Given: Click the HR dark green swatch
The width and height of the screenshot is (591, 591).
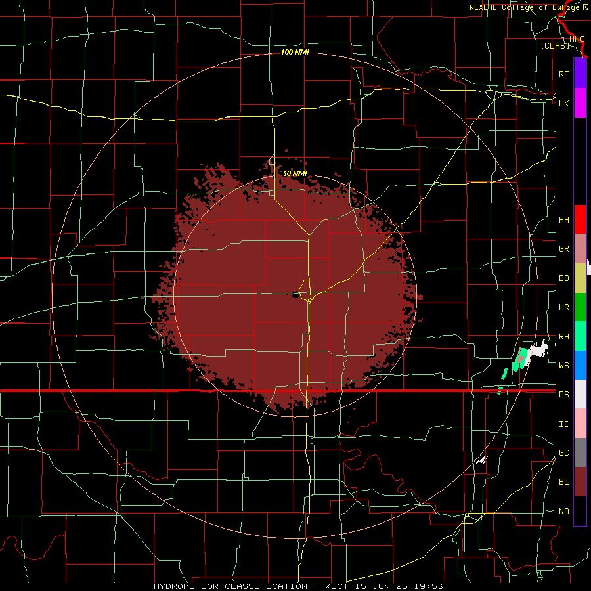Looking at the screenshot, I should tap(580, 307).
